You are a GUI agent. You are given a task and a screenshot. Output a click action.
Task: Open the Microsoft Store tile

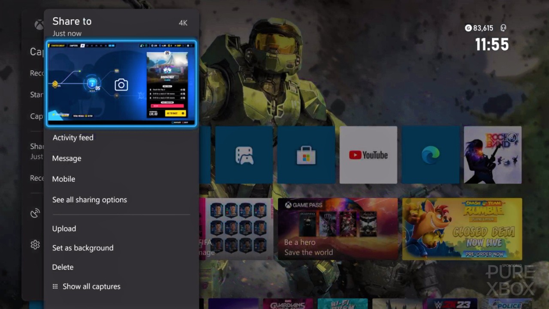(306, 155)
